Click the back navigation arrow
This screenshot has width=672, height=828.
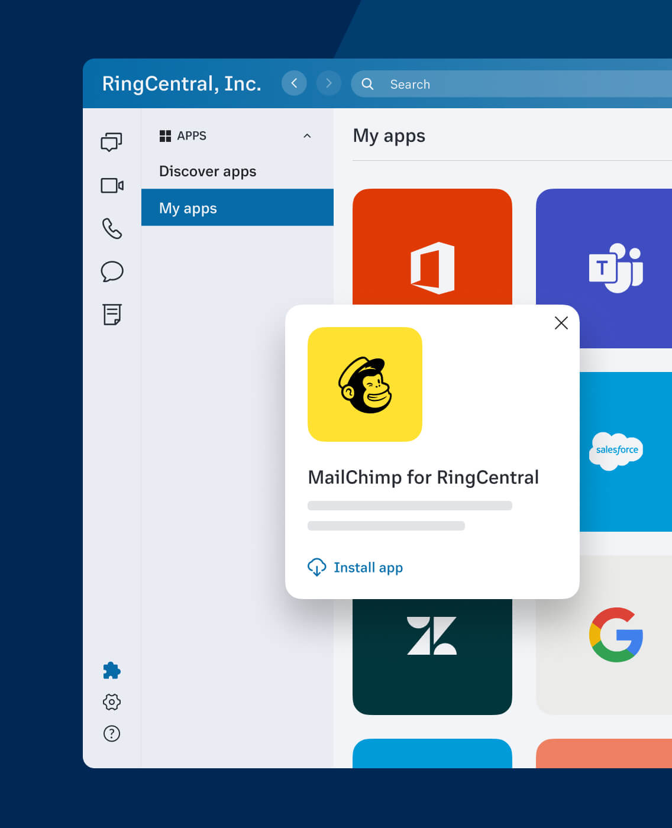294,83
